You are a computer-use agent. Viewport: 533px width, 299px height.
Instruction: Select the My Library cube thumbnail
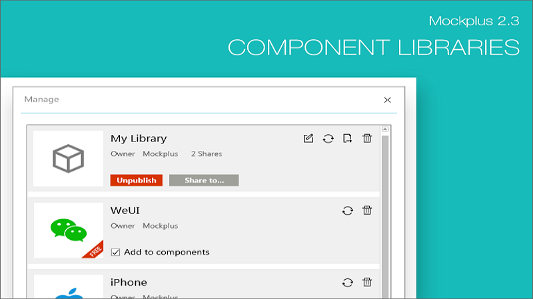coord(68,159)
